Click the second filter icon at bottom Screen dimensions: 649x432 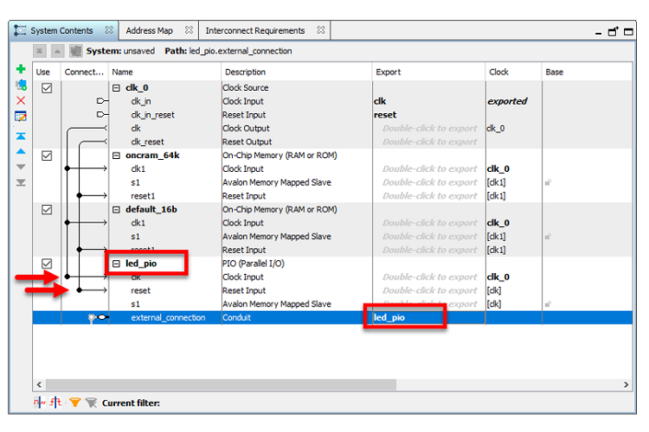click(x=56, y=403)
